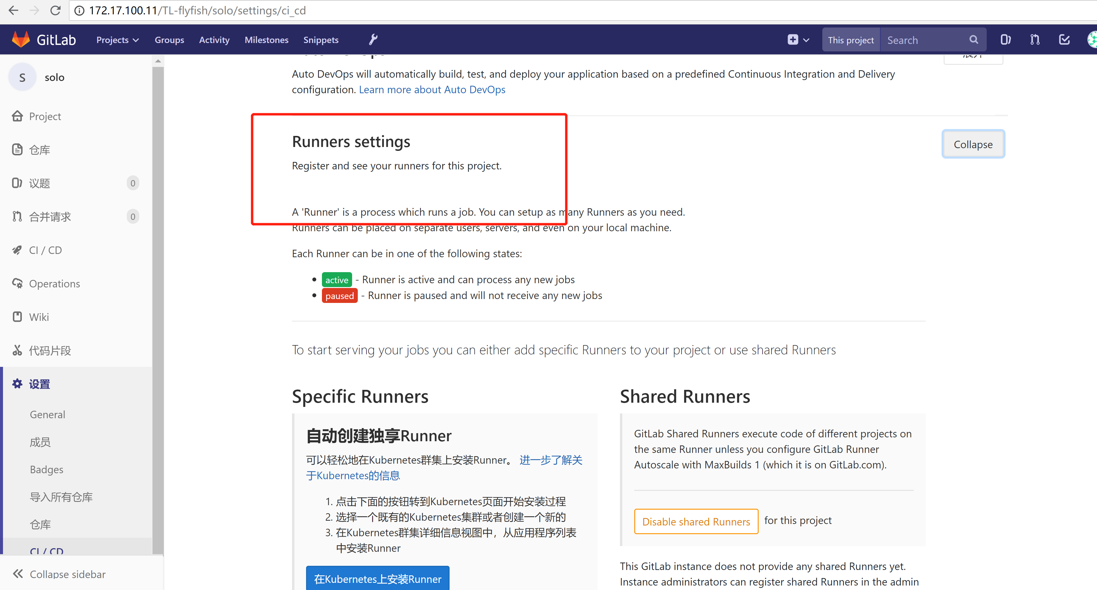Click the 设置 gear icon
Viewport: 1097px width, 590px height.
17,384
